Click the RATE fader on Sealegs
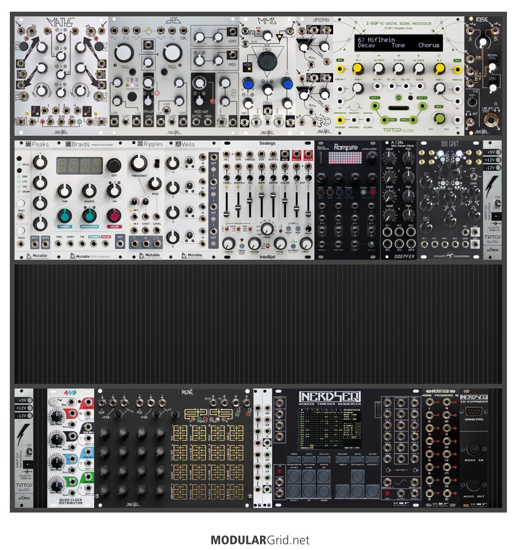The image size is (521, 550). 261,195
